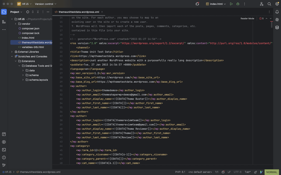Open the Git tool window icon
The image size is (281, 175).
tap(4, 165)
